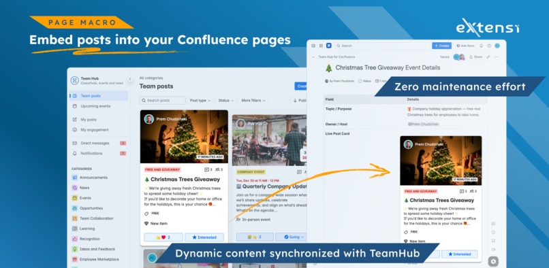The width and height of the screenshot is (549, 268).
Task: Click reactions button on Team posts Christmas card
Action: [x=163, y=237]
